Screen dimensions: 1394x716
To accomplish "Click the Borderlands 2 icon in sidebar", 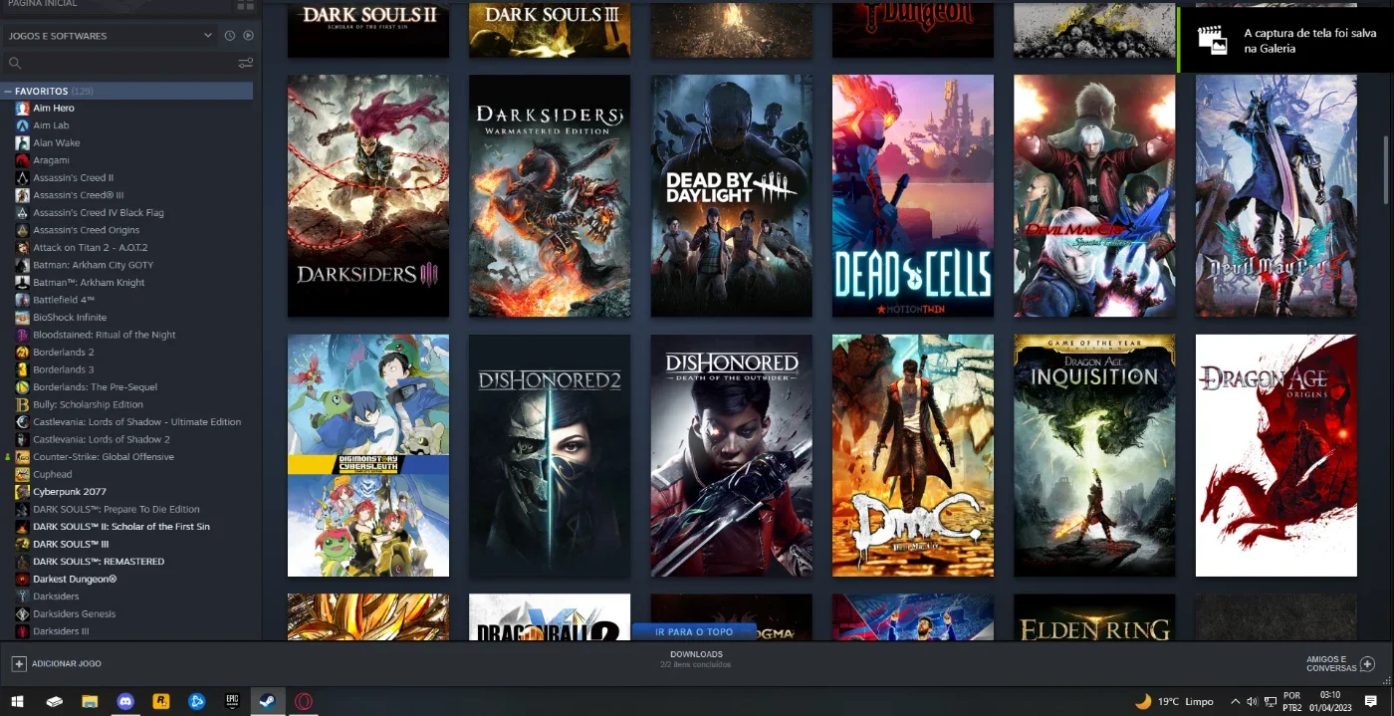I will point(22,352).
